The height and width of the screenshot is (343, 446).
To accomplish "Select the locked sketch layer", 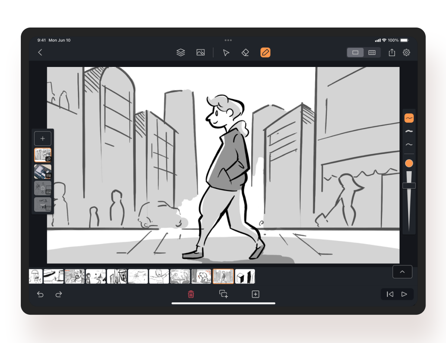I will [x=43, y=188].
